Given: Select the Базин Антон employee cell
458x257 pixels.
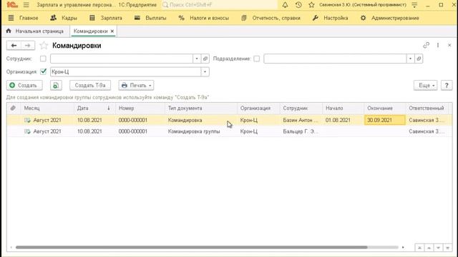Looking at the screenshot, I should pos(301,120).
